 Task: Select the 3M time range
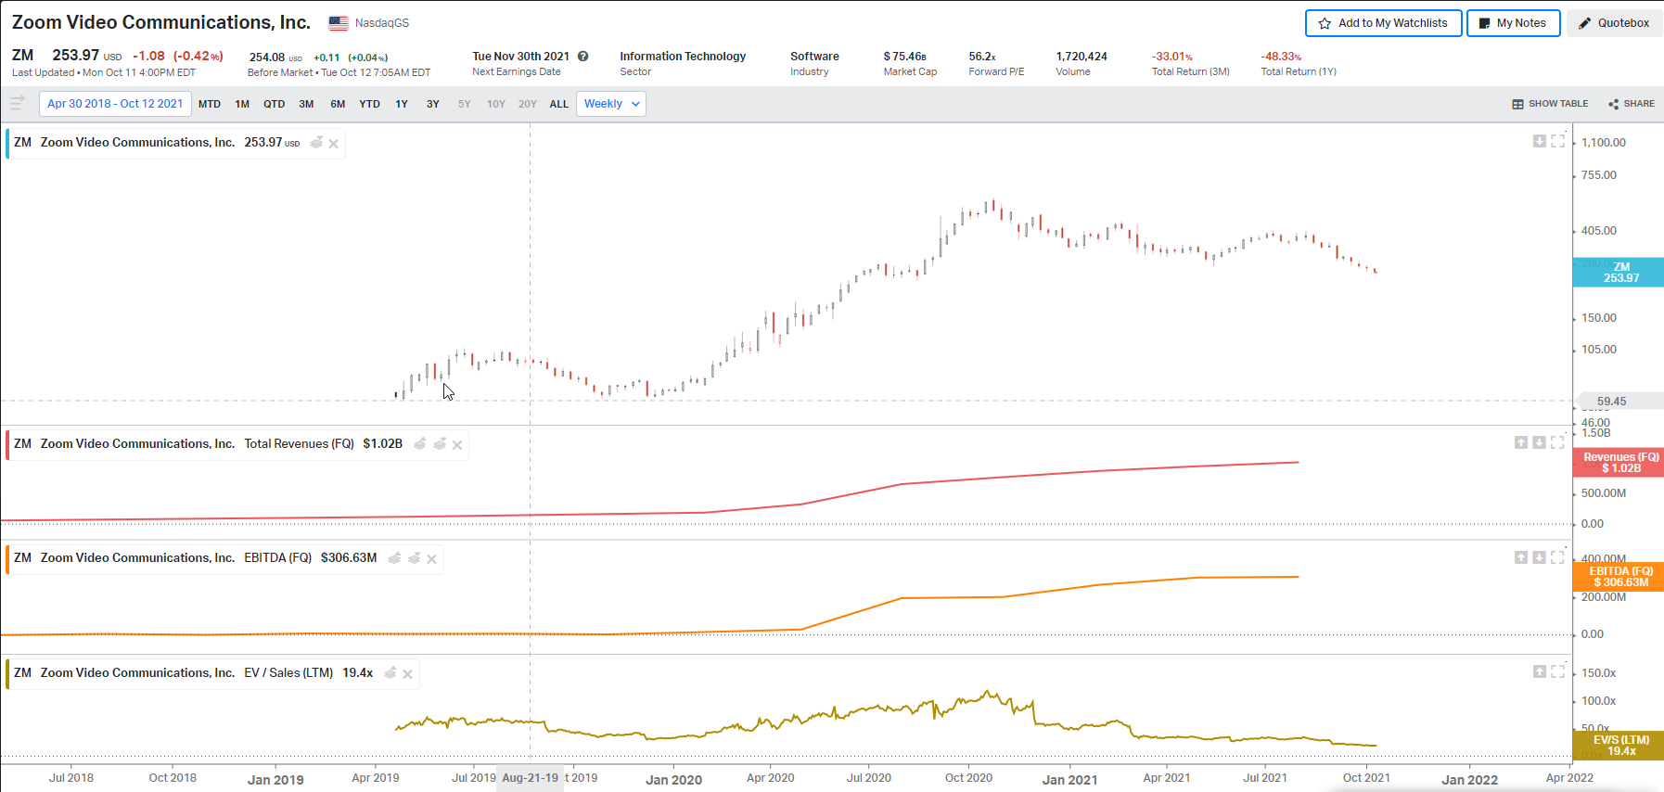306,104
